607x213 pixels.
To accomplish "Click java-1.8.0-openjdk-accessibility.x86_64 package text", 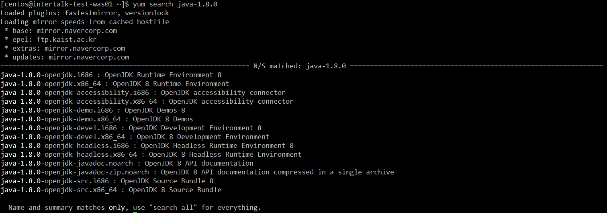I will [79, 102].
